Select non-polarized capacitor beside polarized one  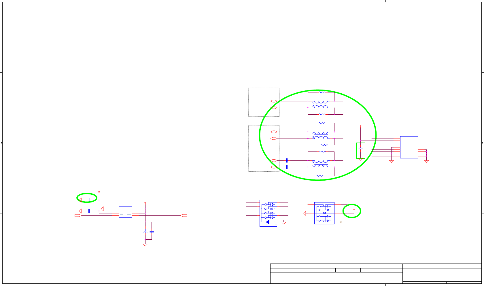pyautogui.click(x=152, y=231)
